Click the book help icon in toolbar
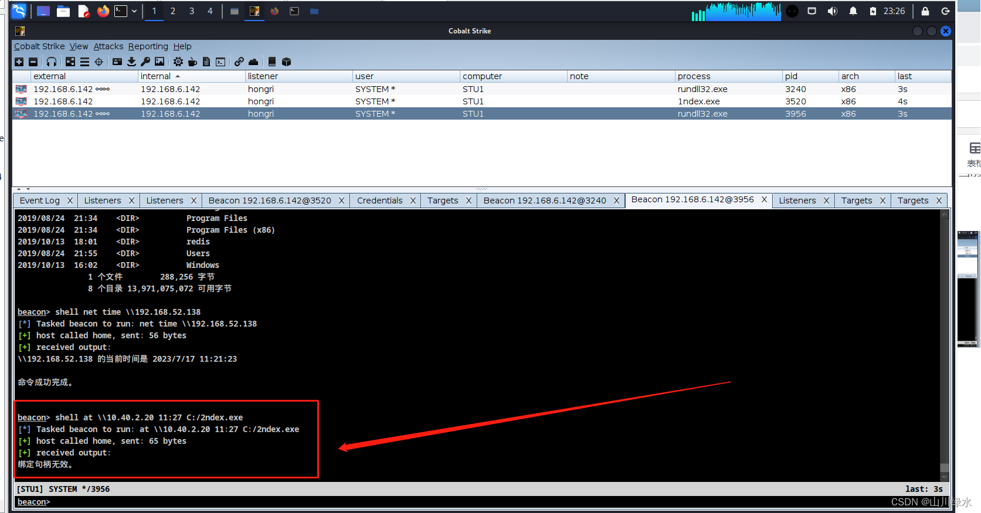The height and width of the screenshot is (513, 981). click(272, 62)
